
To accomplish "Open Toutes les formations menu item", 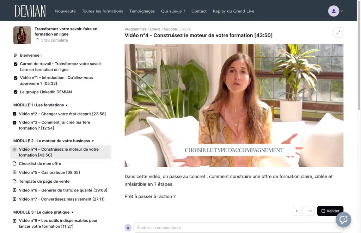I will [x=102, y=11].
